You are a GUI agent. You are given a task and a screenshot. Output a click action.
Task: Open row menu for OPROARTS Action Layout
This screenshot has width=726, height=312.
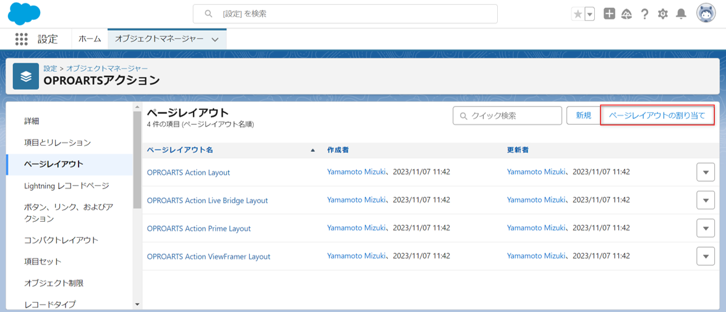tap(705, 172)
